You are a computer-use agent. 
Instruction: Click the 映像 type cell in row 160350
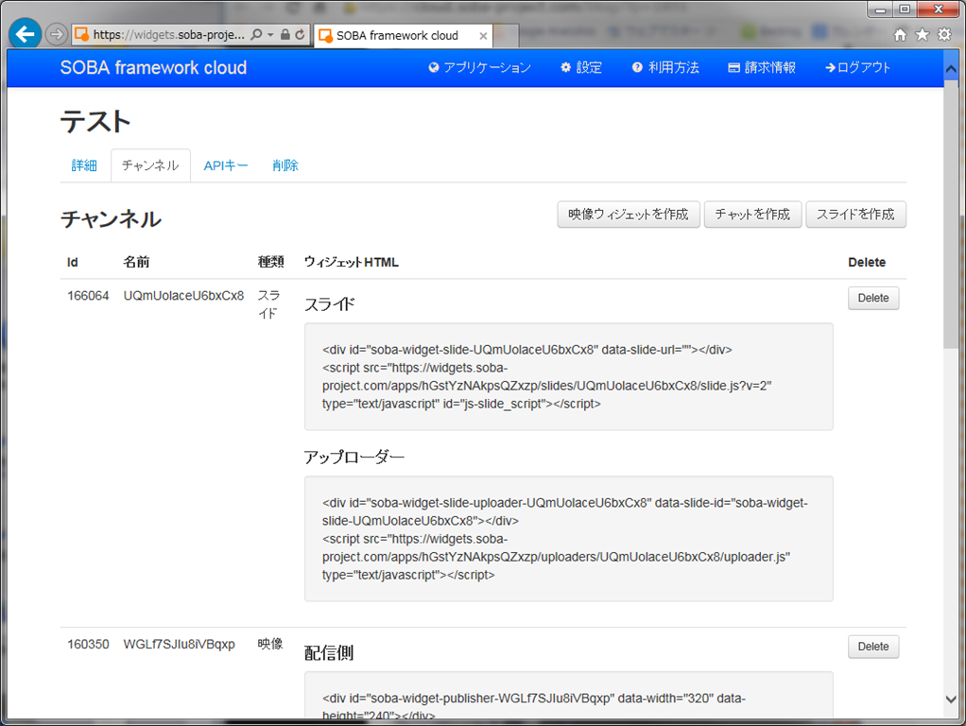click(270, 644)
